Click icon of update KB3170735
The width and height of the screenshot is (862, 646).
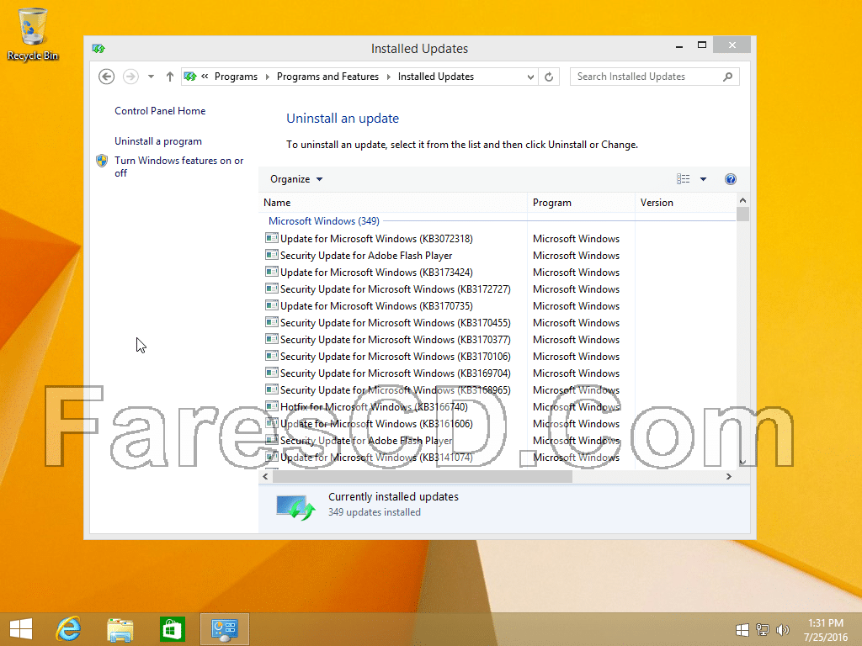click(272, 305)
